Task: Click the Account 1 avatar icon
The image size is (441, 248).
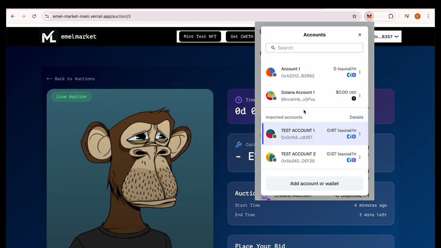Action: tap(271, 72)
